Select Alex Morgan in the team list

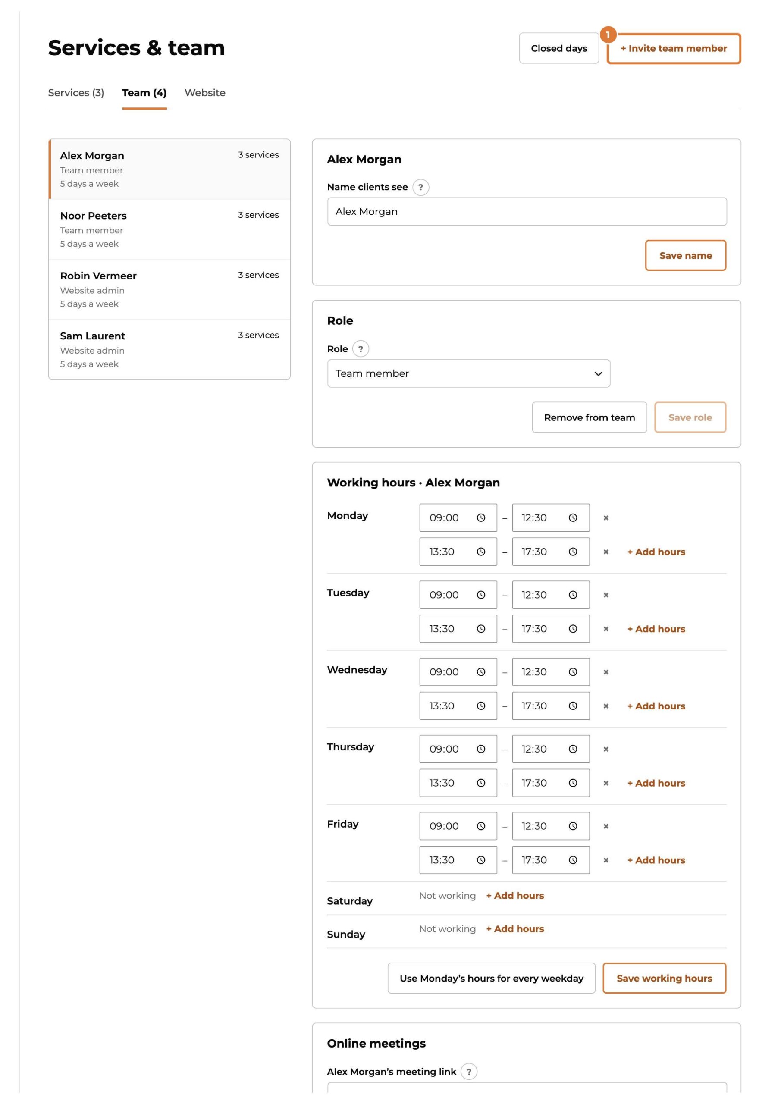coord(169,169)
